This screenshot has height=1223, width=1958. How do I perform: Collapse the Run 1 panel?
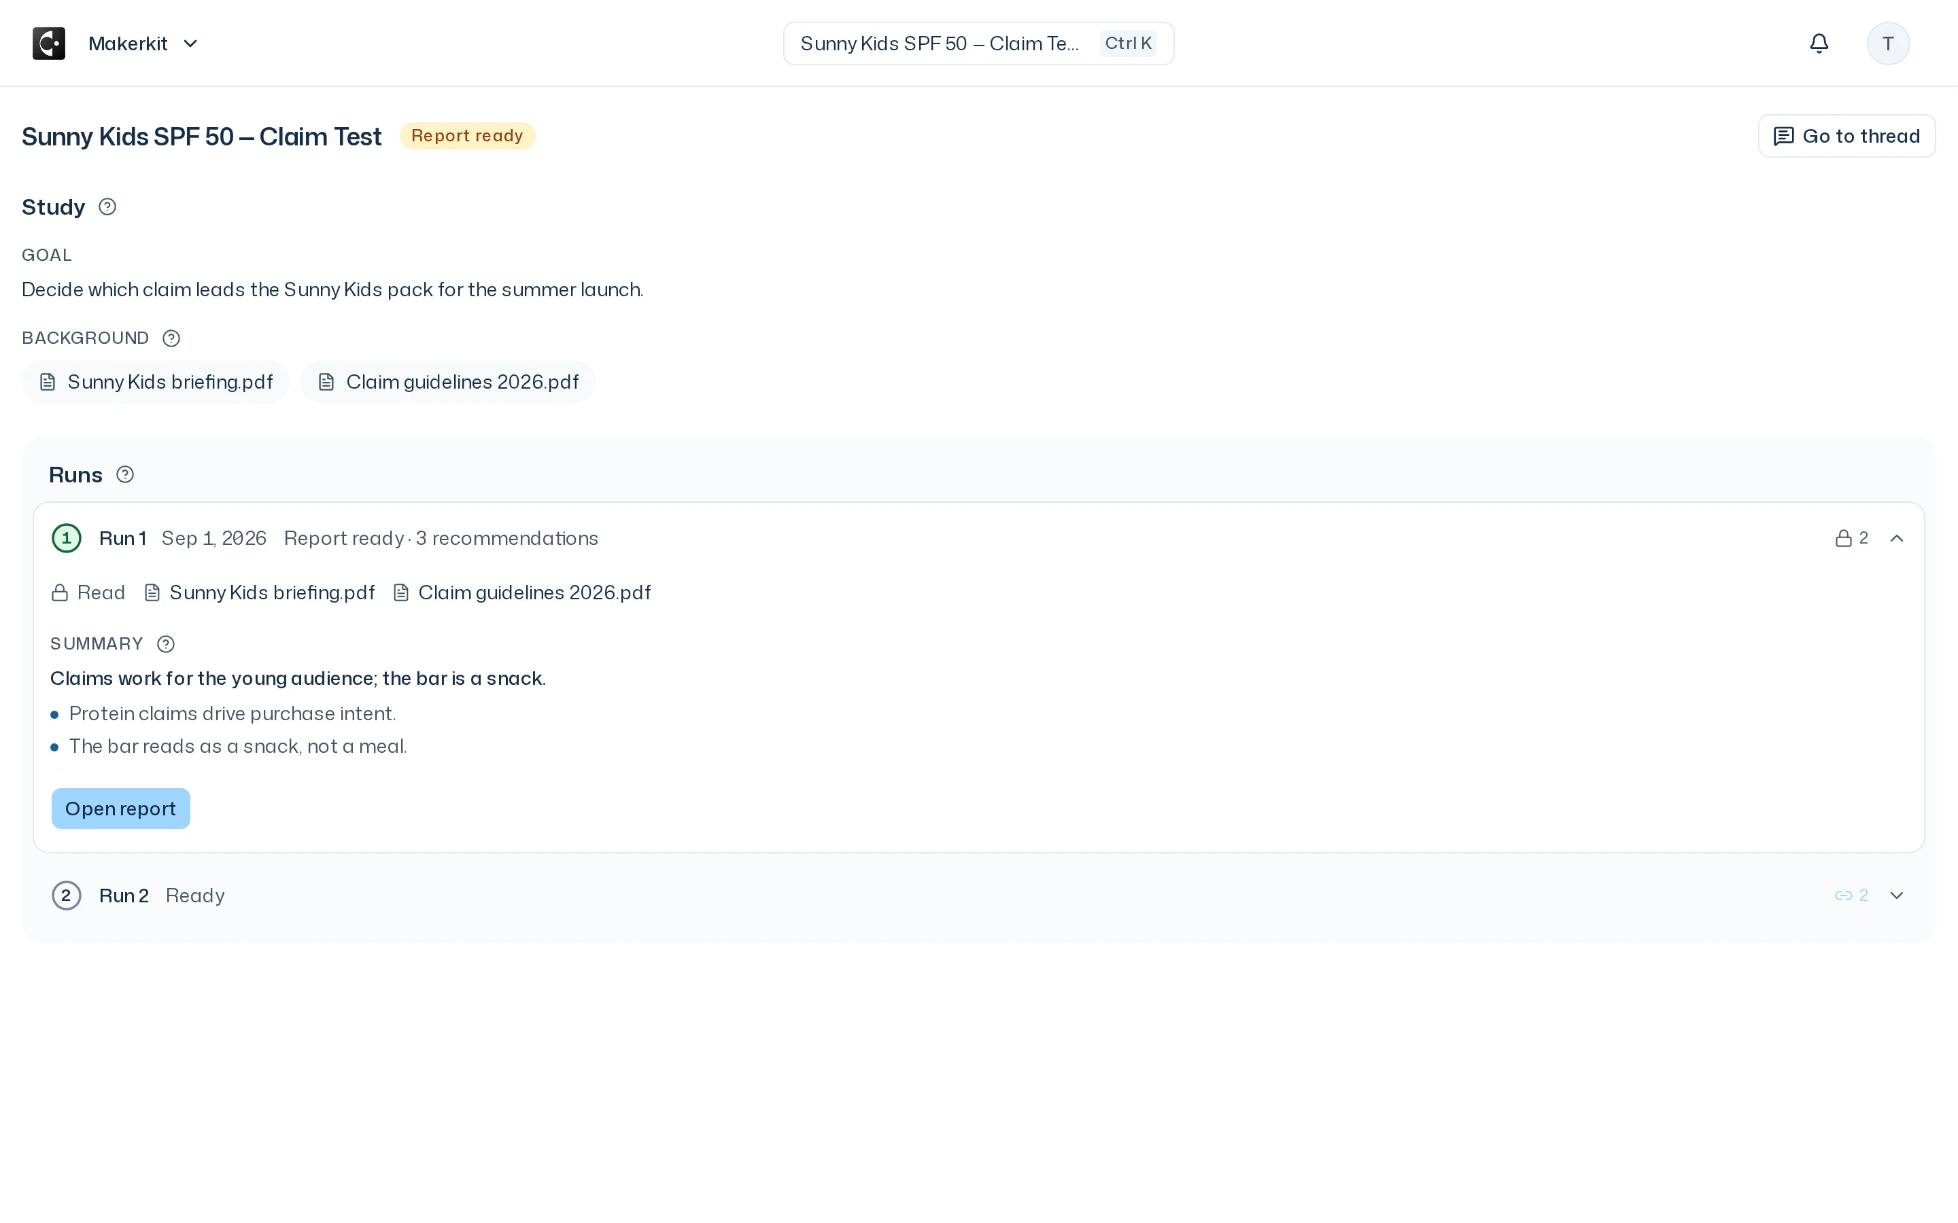(1897, 538)
